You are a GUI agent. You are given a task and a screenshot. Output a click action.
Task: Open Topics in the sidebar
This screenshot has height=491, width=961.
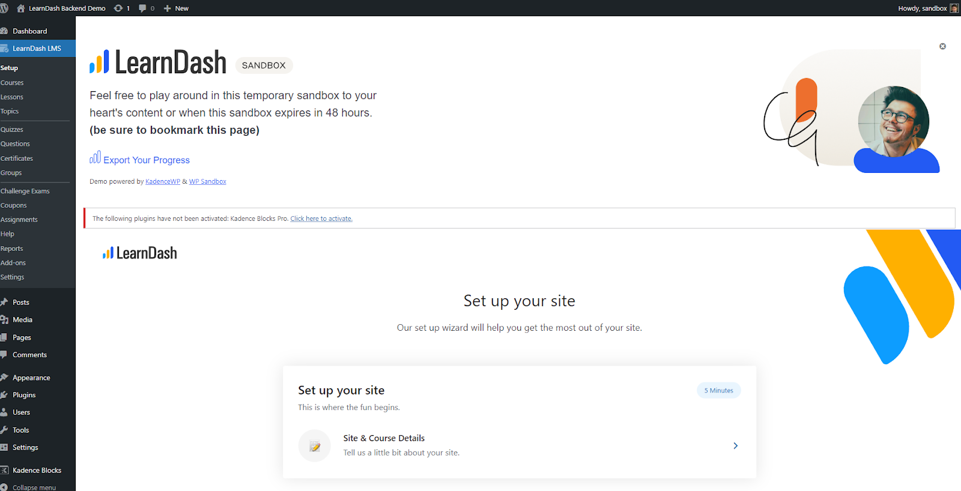tap(10, 112)
